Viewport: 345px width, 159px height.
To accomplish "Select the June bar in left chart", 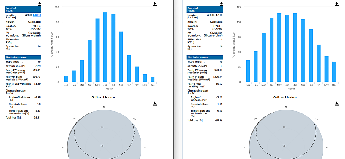I will [x=105, y=47].
